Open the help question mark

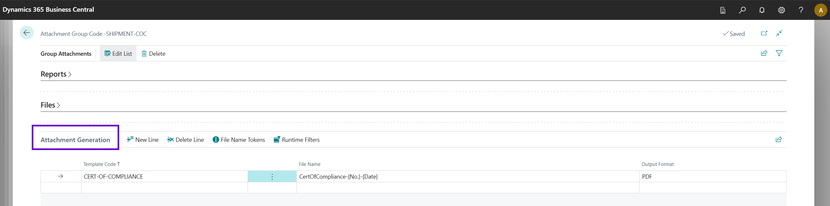pyautogui.click(x=801, y=10)
